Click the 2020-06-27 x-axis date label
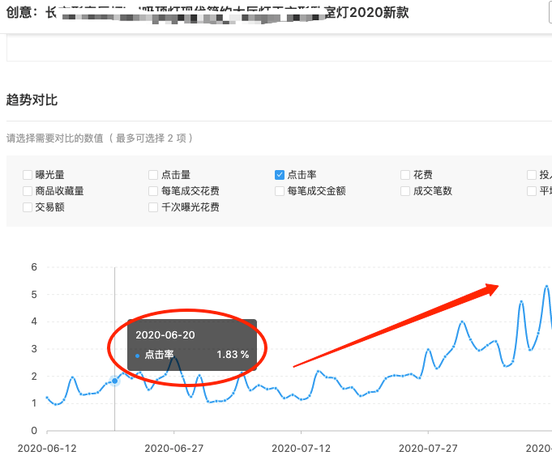 pos(173,448)
